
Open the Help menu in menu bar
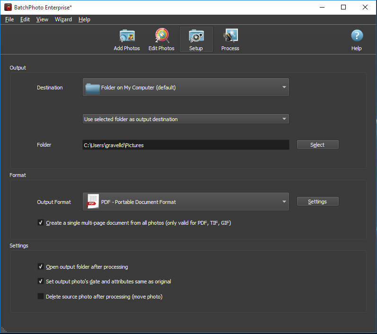point(84,19)
